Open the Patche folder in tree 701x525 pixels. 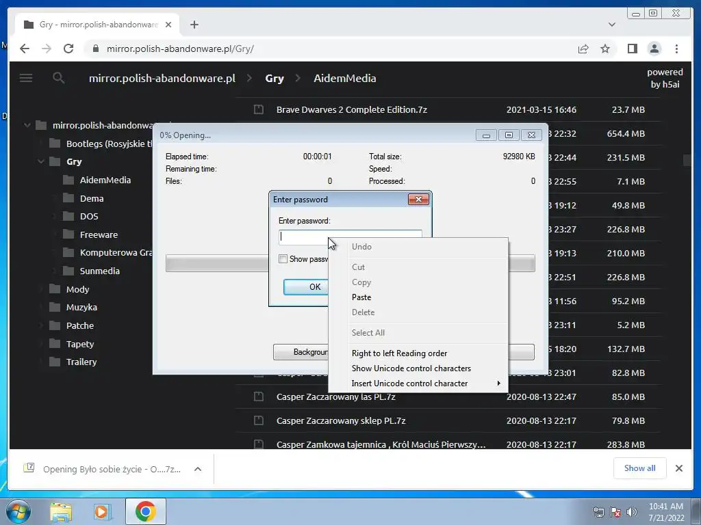click(79, 325)
